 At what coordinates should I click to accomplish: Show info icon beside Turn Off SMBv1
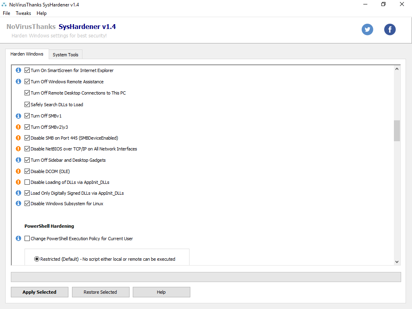[19, 116]
